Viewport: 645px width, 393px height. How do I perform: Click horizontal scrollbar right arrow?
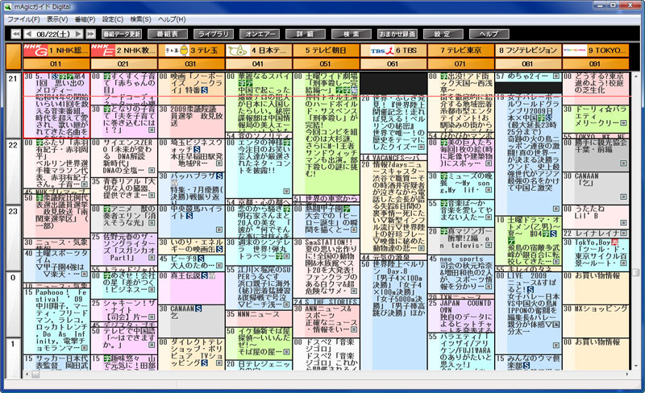click(x=628, y=374)
